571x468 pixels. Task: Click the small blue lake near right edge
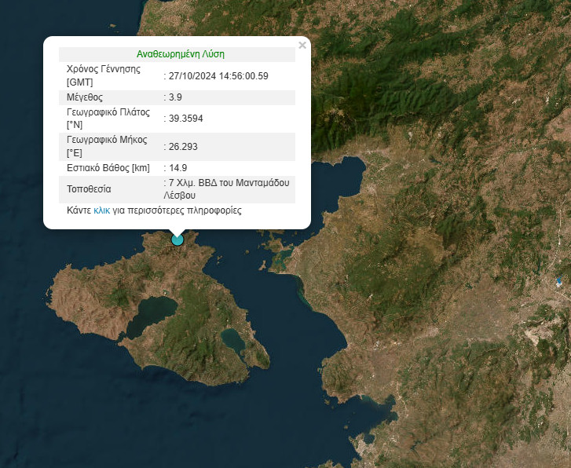tap(559, 280)
